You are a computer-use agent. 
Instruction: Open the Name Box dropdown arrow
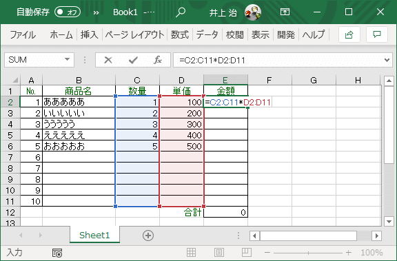pyautogui.click(x=67, y=60)
